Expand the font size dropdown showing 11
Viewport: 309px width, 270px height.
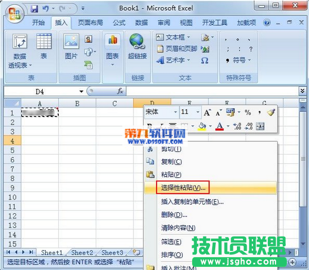tap(198, 112)
